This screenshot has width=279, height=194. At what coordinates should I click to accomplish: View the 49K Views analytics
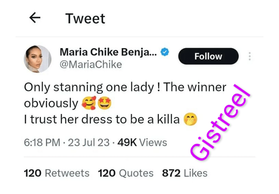[142, 142]
